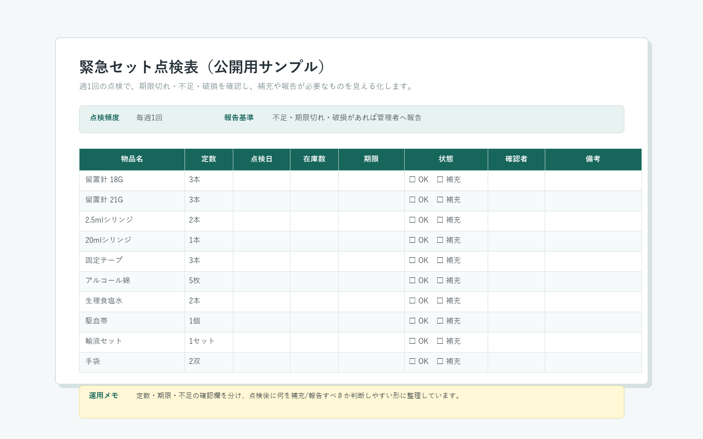Mark OK checkbox for 生理食塩水
Screen dimensions: 703x439
pos(412,301)
